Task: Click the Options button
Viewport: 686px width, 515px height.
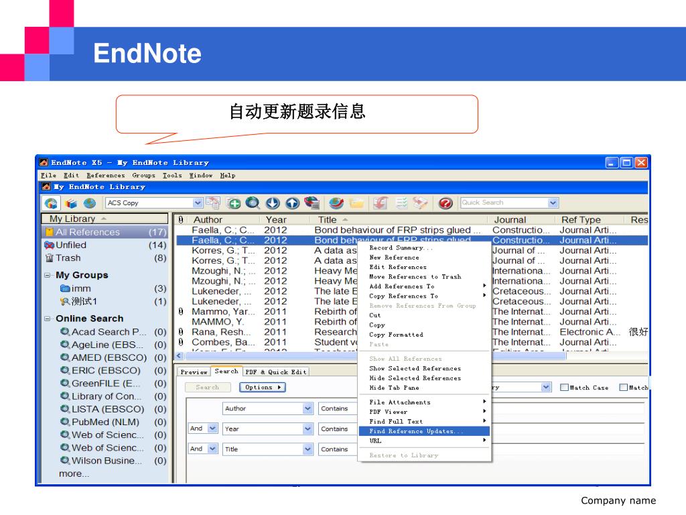Action: 263,388
